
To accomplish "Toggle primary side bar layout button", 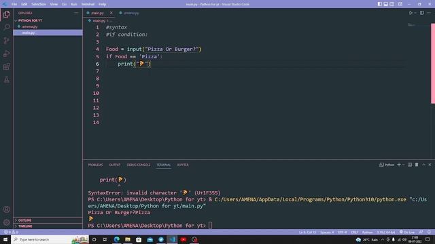I will pos(380,4).
